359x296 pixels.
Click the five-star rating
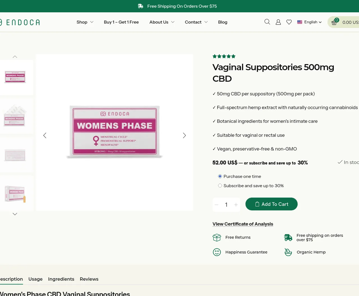pos(224,56)
